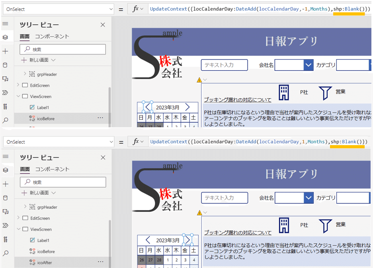Viewport: 373px width, 268px height.
Task: Select the 画面 tab in lower tree view
Action: pos(25,169)
